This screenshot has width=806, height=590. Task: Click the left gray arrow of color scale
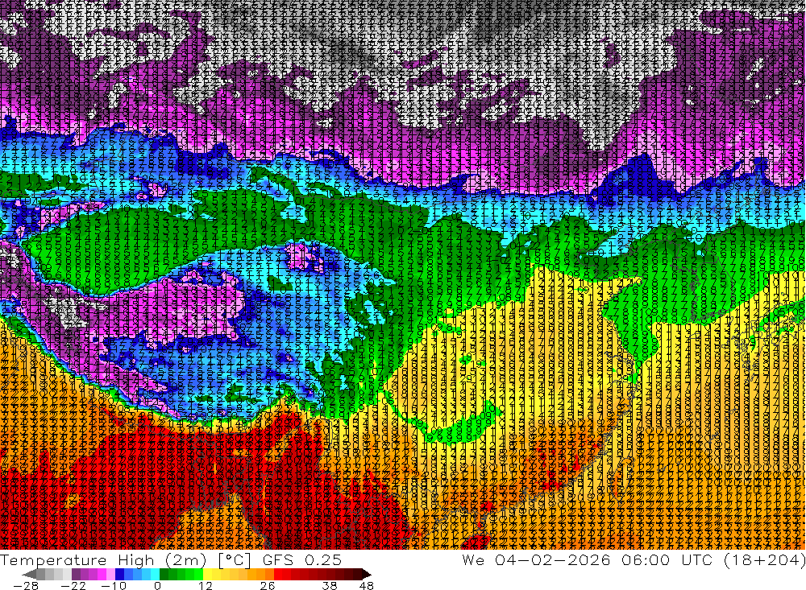(29, 574)
